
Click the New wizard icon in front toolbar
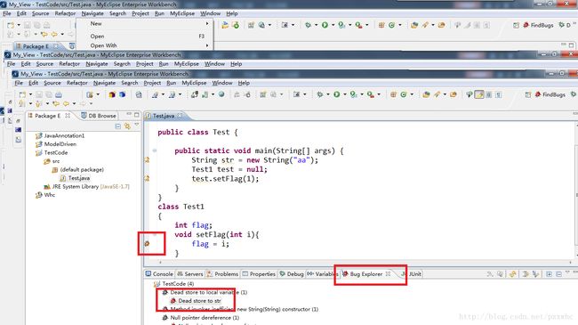22,94
